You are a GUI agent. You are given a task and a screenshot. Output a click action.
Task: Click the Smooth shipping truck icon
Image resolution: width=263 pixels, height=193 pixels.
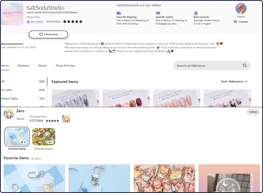118,13
